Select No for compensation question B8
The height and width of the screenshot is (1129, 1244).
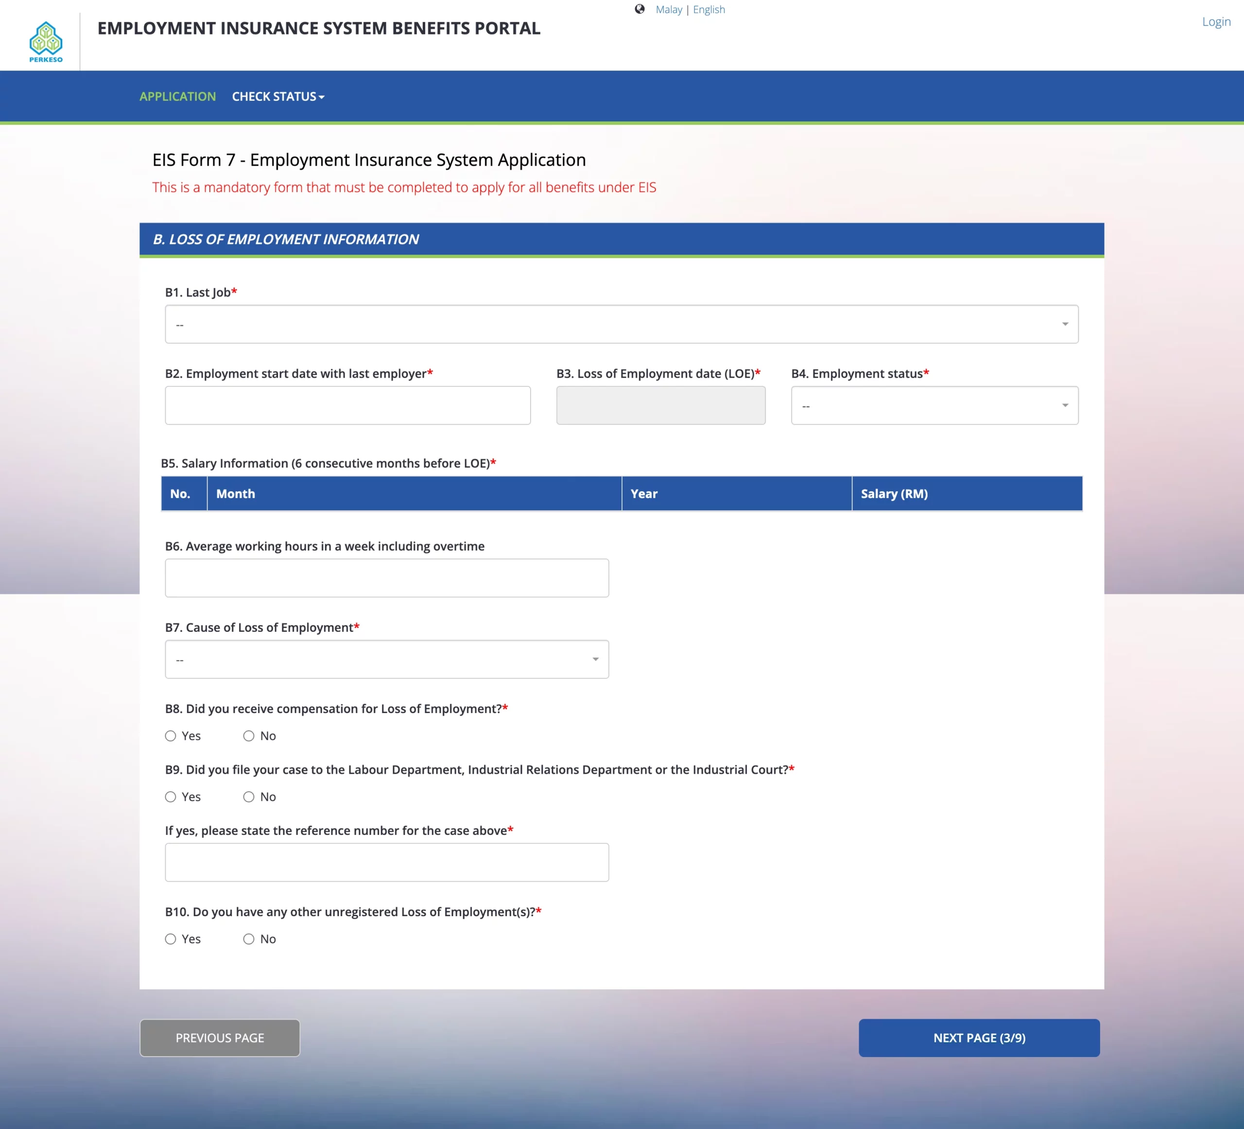[x=249, y=736]
